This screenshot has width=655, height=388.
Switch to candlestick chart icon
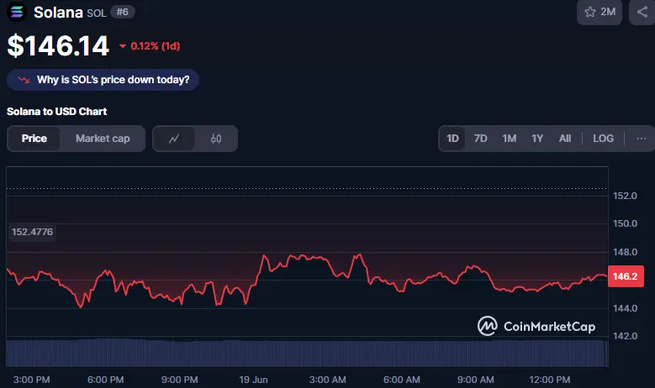point(216,139)
